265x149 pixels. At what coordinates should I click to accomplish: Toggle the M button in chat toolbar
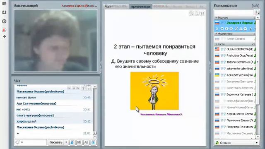click(79, 142)
